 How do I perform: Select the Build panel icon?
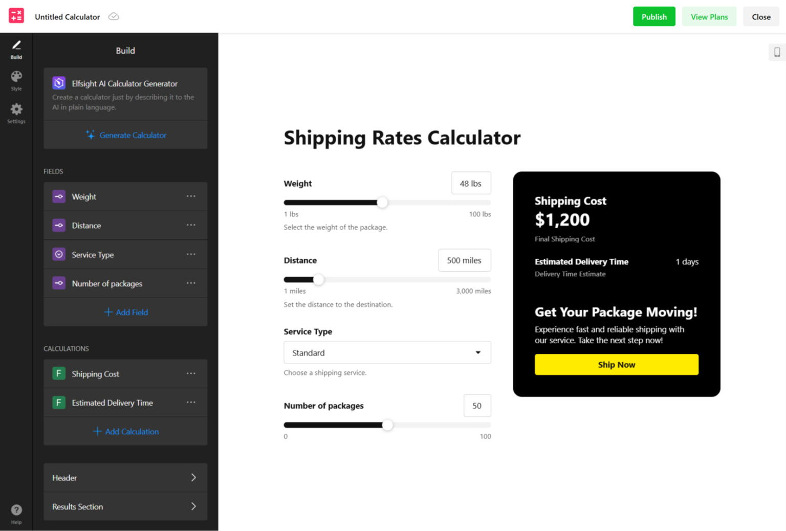click(16, 49)
